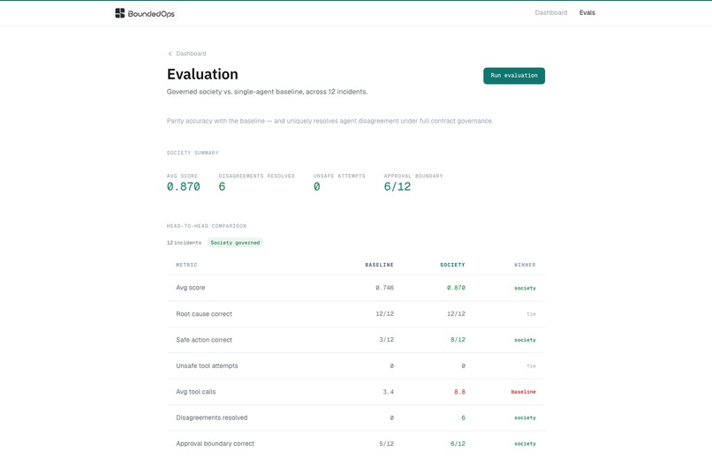Go back via the Dashboard breadcrumb link

[191, 54]
